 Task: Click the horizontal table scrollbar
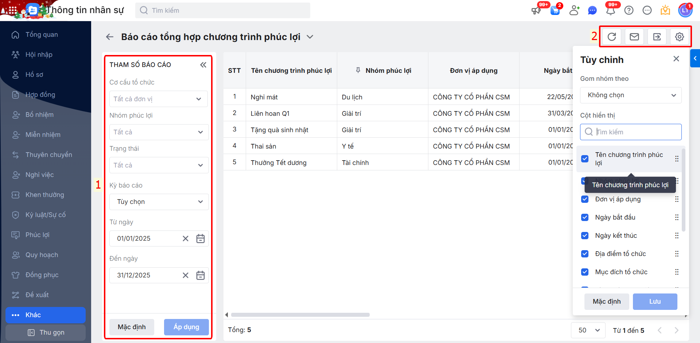point(300,315)
